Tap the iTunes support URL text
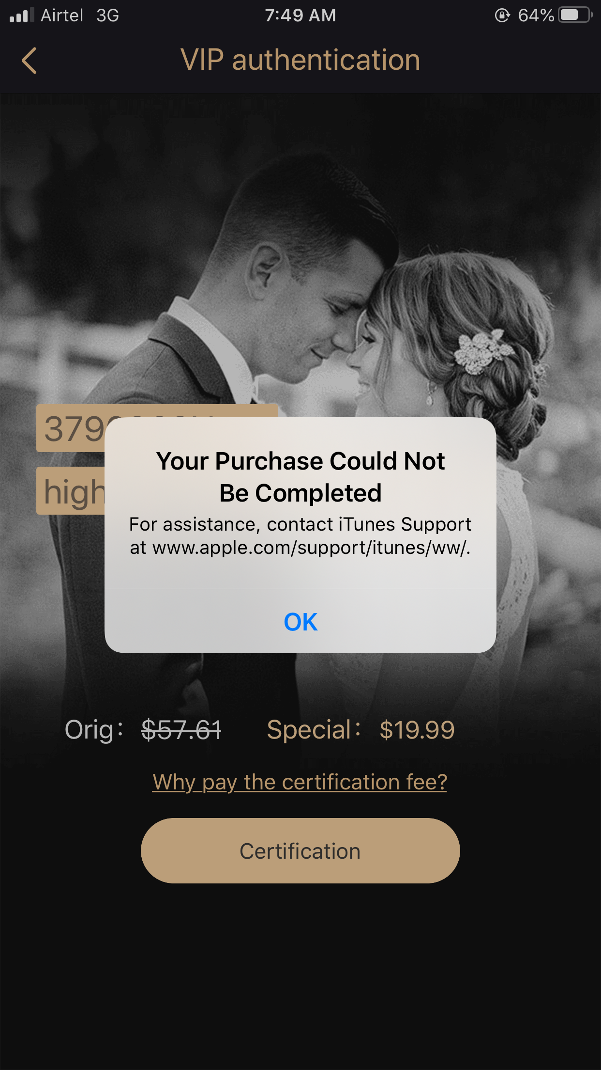The width and height of the screenshot is (601, 1070). (311, 548)
